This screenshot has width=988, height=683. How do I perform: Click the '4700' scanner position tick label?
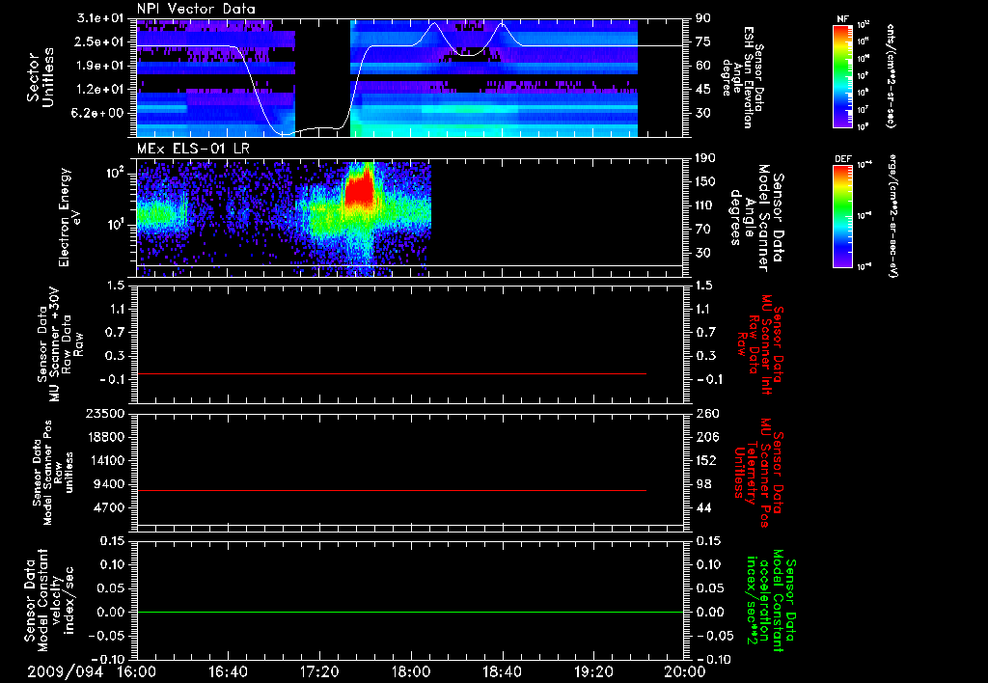tap(108, 507)
